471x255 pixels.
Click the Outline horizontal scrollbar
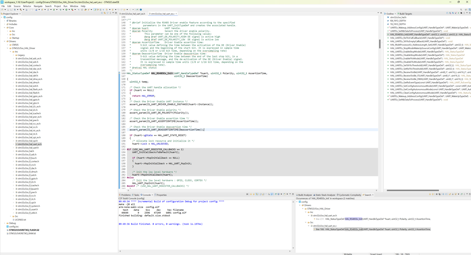413,190
